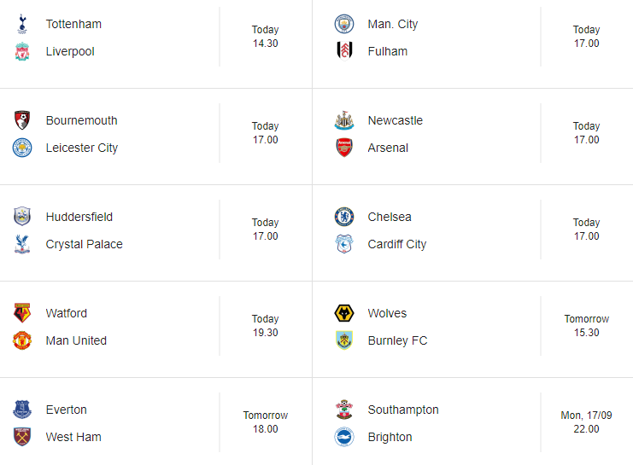Select the Everton crest icon

click(x=22, y=410)
